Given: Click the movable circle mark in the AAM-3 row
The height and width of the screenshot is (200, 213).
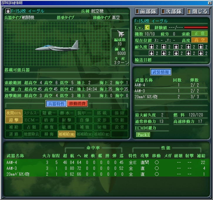Looking at the screenshot, I should (157, 168).
